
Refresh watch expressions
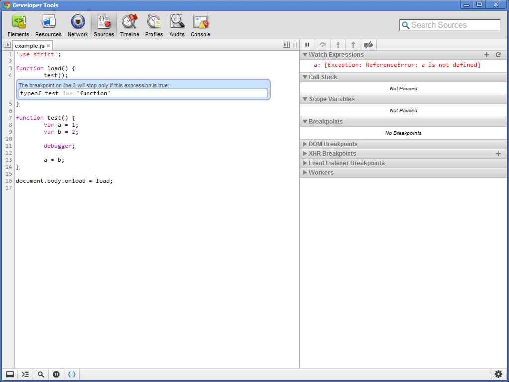coord(498,55)
